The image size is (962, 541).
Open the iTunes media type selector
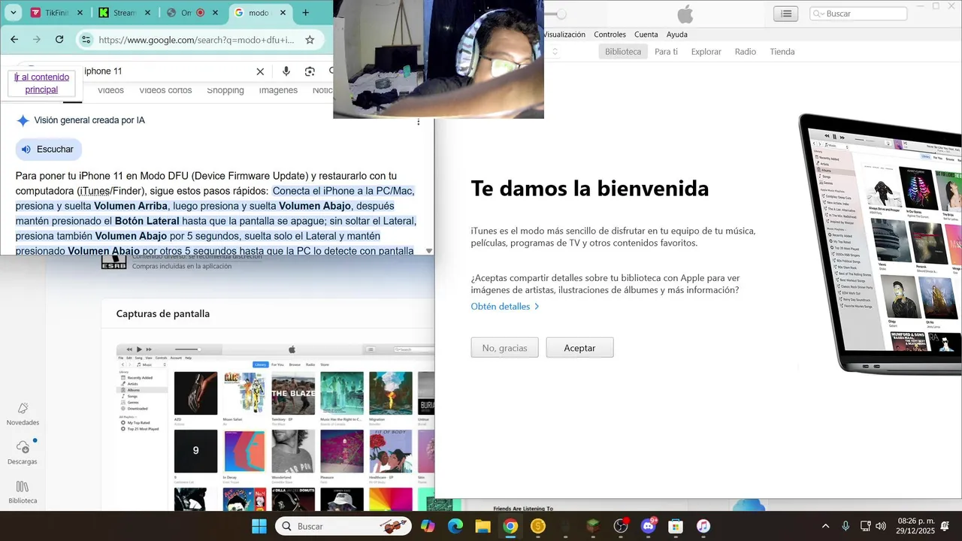point(554,52)
